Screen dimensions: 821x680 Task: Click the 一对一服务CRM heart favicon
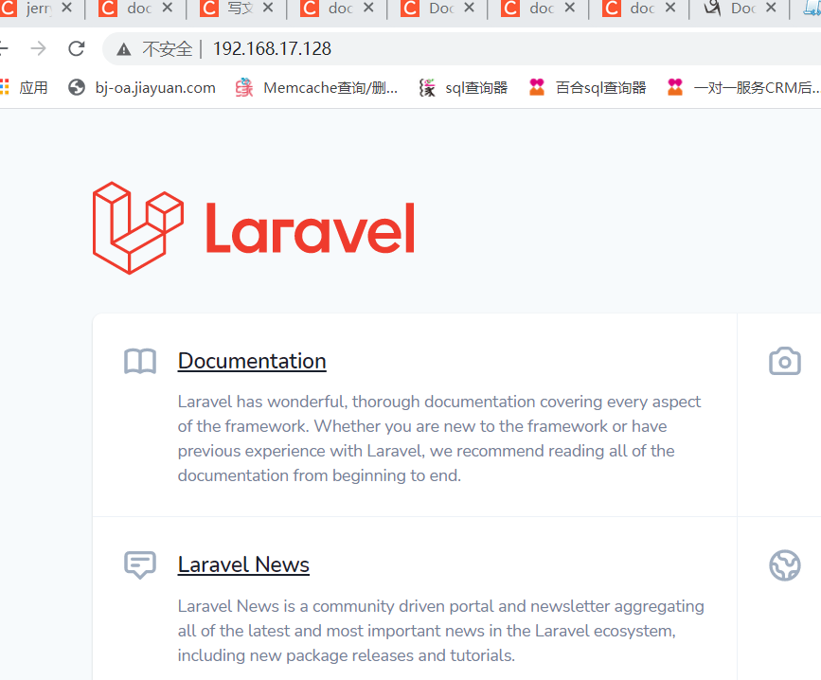click(x=675, y=87)
